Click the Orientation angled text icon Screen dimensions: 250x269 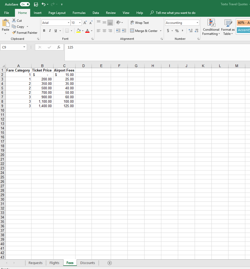[x=118, y=23]
